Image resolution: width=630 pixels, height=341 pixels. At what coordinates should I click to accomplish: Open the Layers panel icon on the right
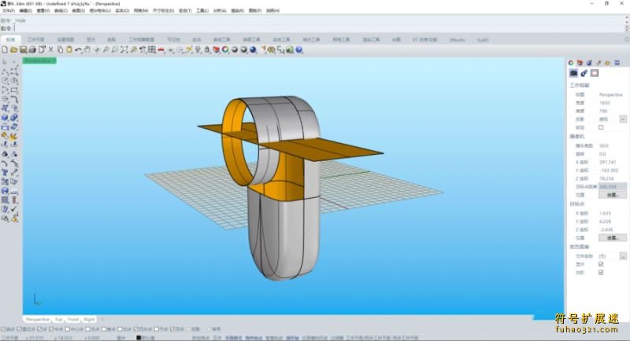click(x=580, y=63)
